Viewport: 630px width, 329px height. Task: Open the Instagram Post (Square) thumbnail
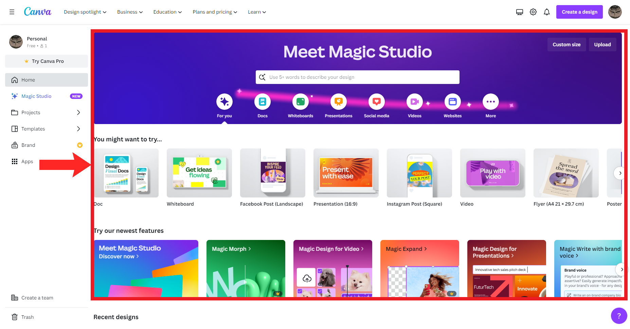point(419,173)
